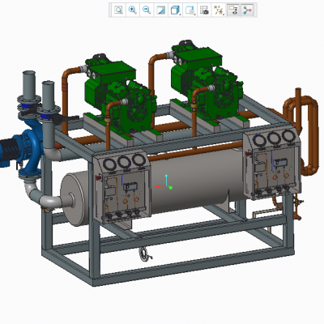Expand the Saved Orientations dropdown

pyautogui.click(x=190, y=11)
